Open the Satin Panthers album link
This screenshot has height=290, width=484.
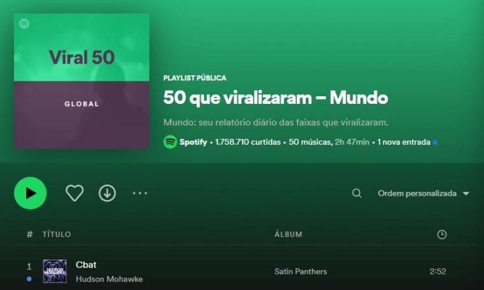(x=301, y=272)
